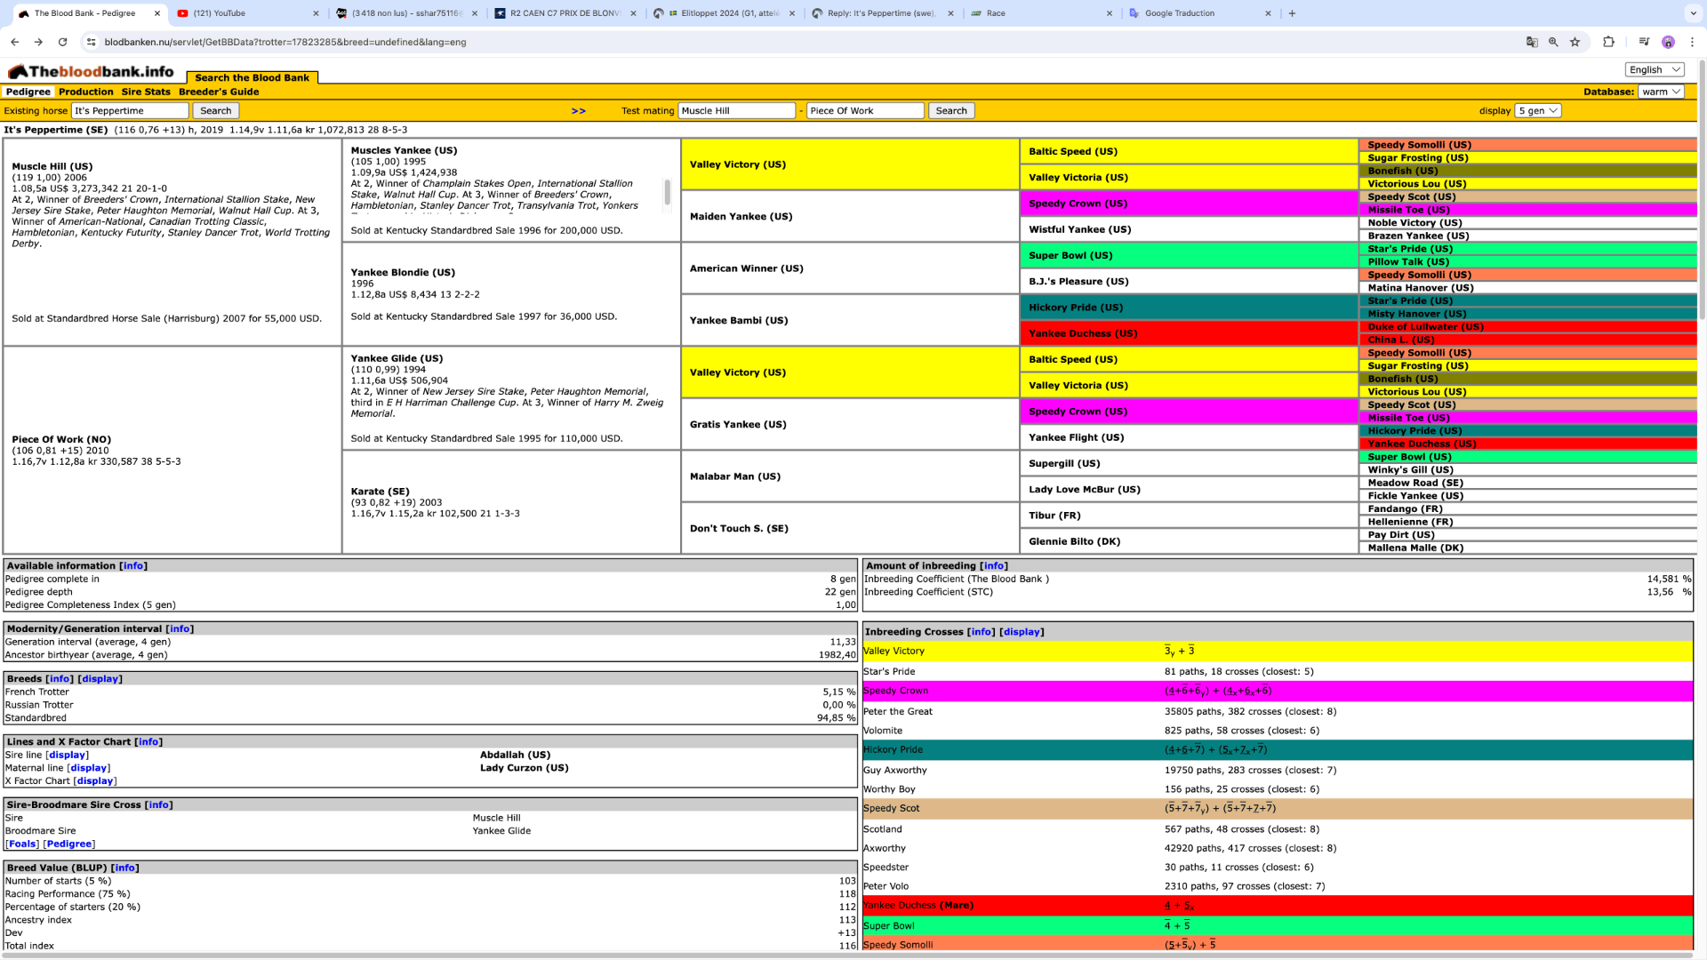
Task: Close the Google Traduction tab
Action: (x=1268, y=13)
